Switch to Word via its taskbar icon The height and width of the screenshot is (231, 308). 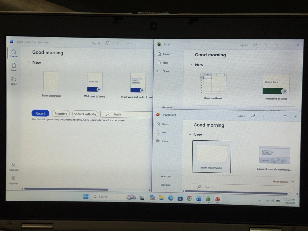[199, 199]
